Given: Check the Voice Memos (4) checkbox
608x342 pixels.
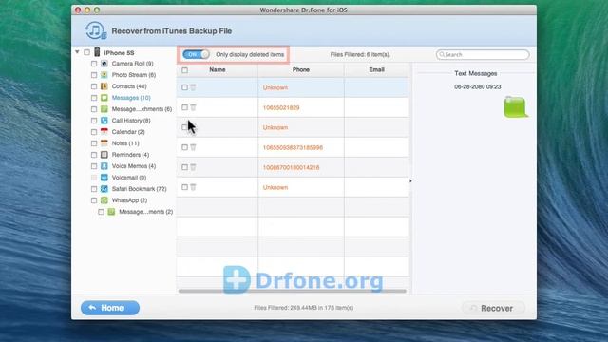Looking at the screenshot, I should 94,166.
